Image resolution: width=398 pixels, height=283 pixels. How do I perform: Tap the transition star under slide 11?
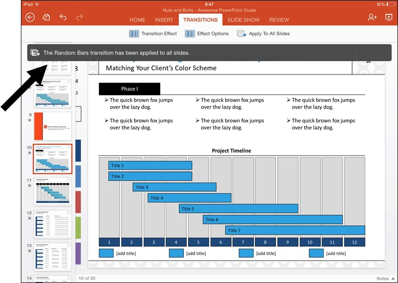[x=30, y=186]
